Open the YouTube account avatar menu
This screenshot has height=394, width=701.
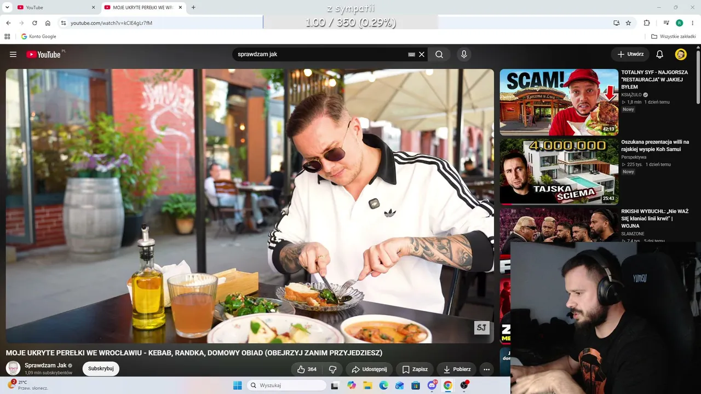click(x=681, y=54)
